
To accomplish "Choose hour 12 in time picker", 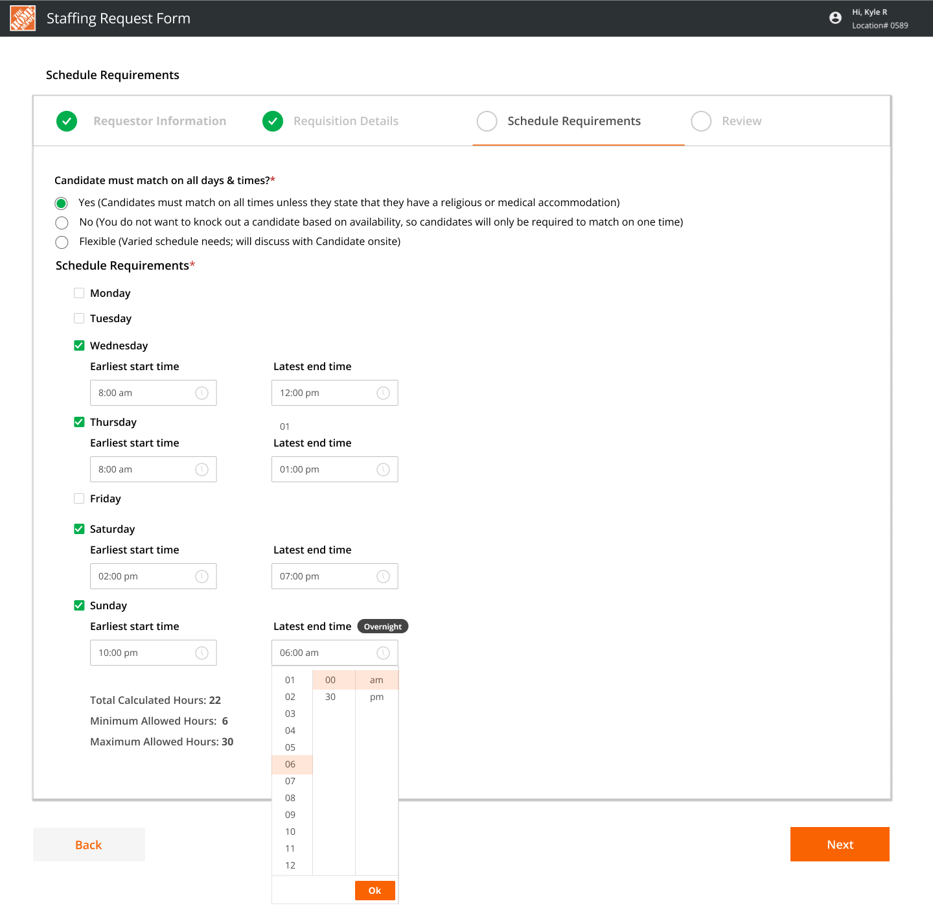I will click(292, 865).
